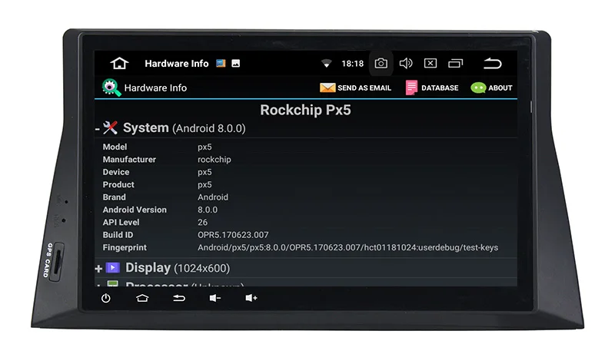Tap the app notification icon beside title
615x354 pixels.
tap(221, 64)
